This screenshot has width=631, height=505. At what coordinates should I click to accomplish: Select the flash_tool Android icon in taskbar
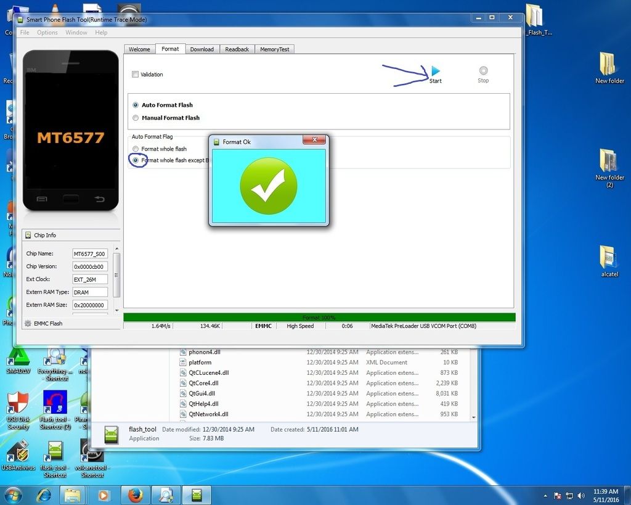197,495
